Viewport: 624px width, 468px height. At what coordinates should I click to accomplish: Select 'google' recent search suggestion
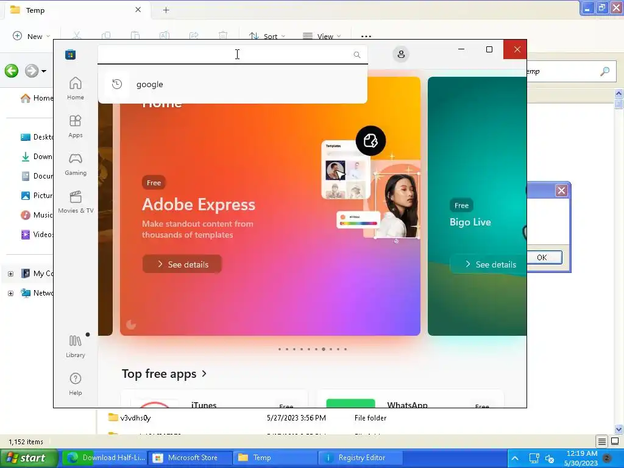tap(232, 84)
